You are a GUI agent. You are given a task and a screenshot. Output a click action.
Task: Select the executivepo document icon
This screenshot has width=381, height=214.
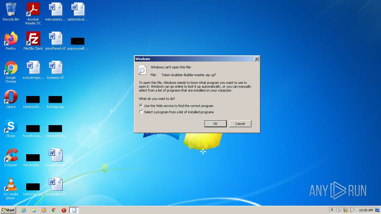coord(33,70)
